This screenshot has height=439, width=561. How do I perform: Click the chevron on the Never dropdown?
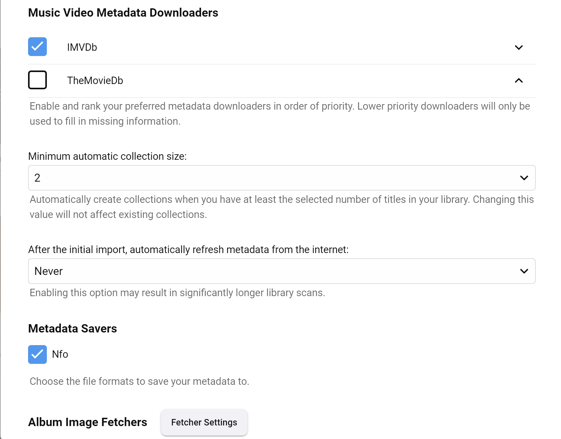524,271
